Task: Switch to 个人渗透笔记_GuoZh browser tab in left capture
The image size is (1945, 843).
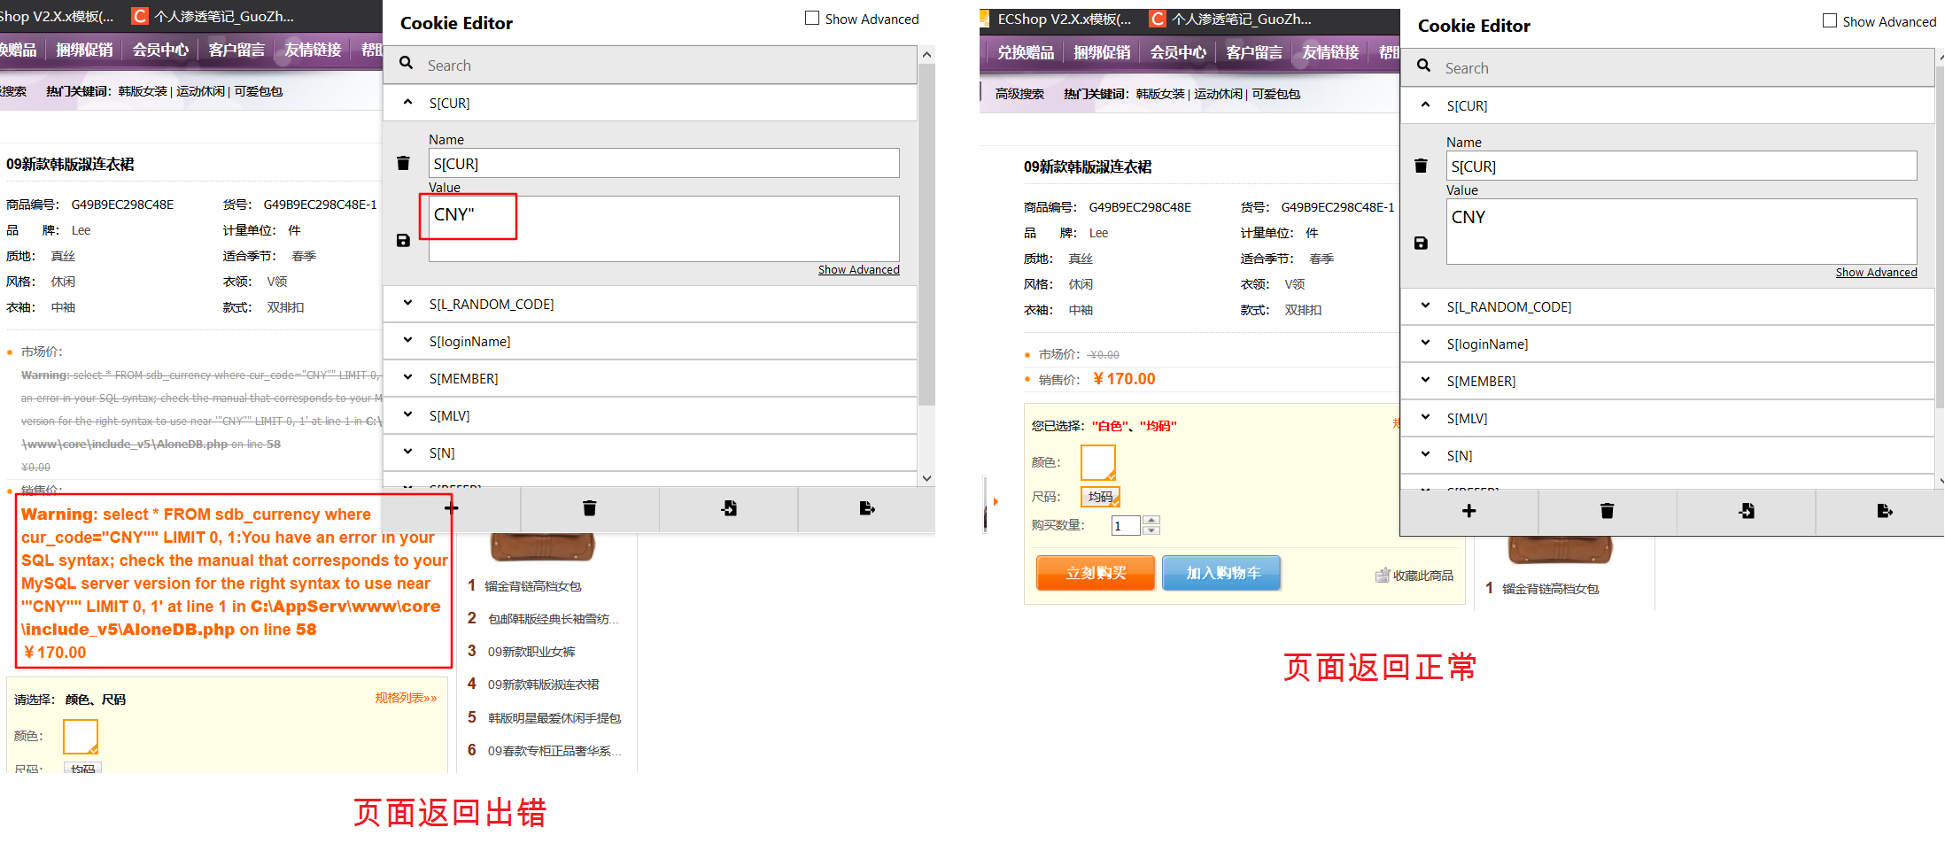Action: click(213, 16)
